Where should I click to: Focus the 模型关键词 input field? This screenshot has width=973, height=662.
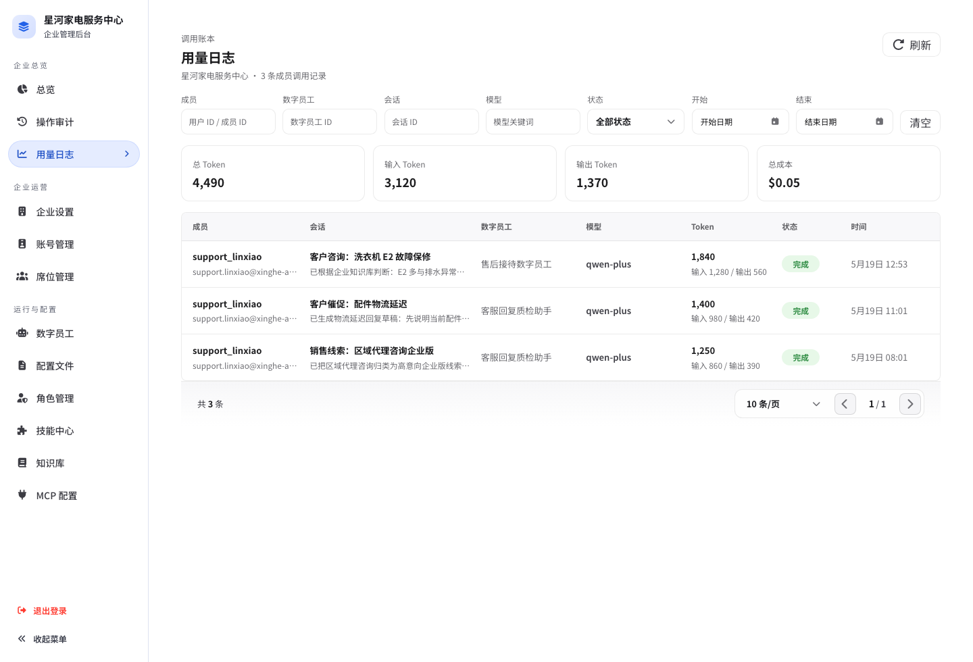point(532,122)
